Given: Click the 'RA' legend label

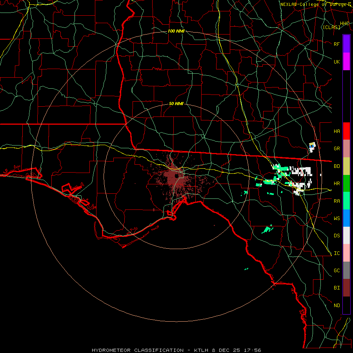Looking at the screenshot, I should [337, 201].
